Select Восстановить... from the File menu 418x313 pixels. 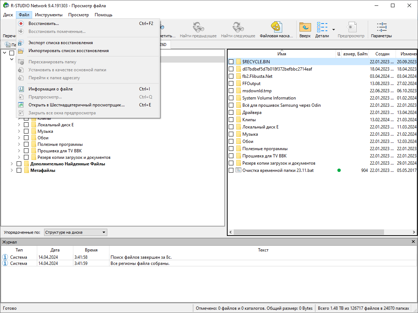44,24
